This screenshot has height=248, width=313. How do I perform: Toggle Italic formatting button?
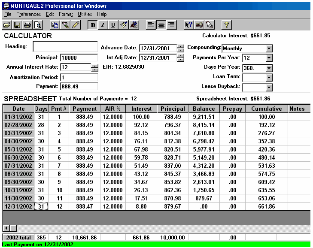click(103, 25)
